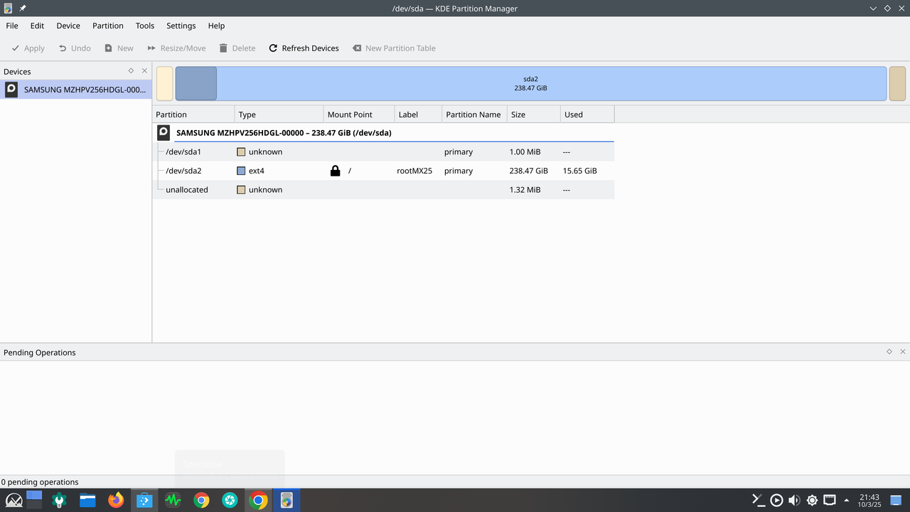This screenshot has width=910, height=512.
Task: Open the volume control in system tray
Action: pyautogui.click(x=794, y=500)
